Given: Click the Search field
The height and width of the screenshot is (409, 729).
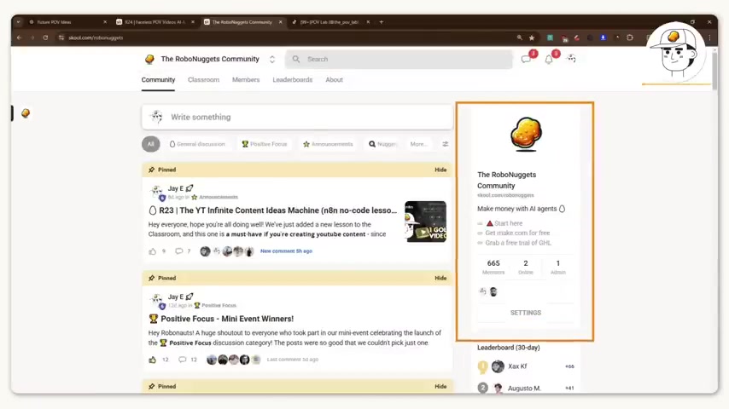Looking at the screenshot, I should (x=399, y=60).
